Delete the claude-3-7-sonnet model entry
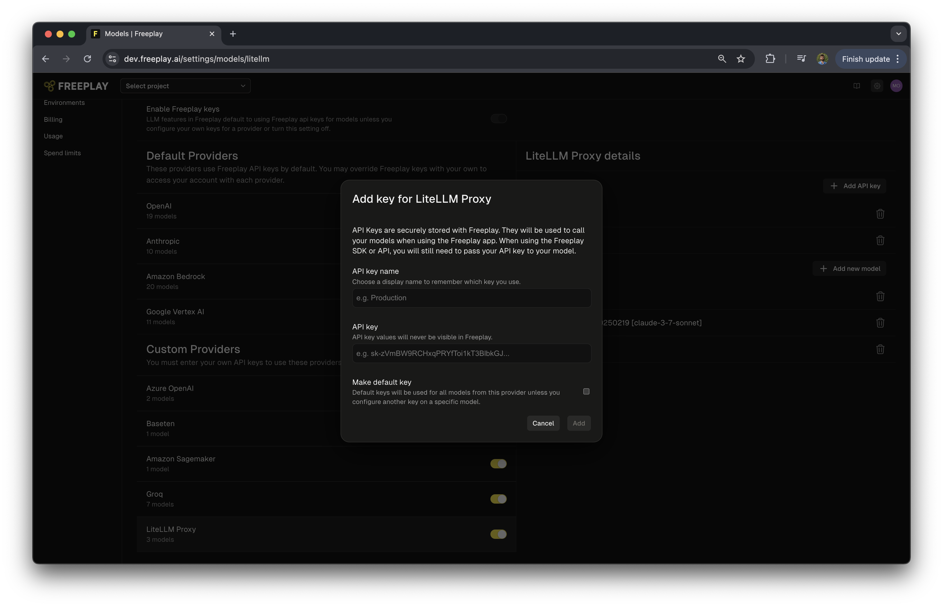The height and width of the screenshot is (607, 943). pyautogui.click(x=880, y=323)
